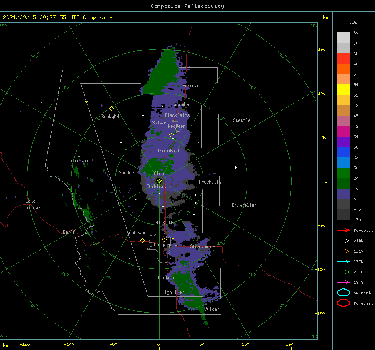Click the Sundre label
Image resolution: width=375 pixels, height=350 pixels.
coord(126,172)
